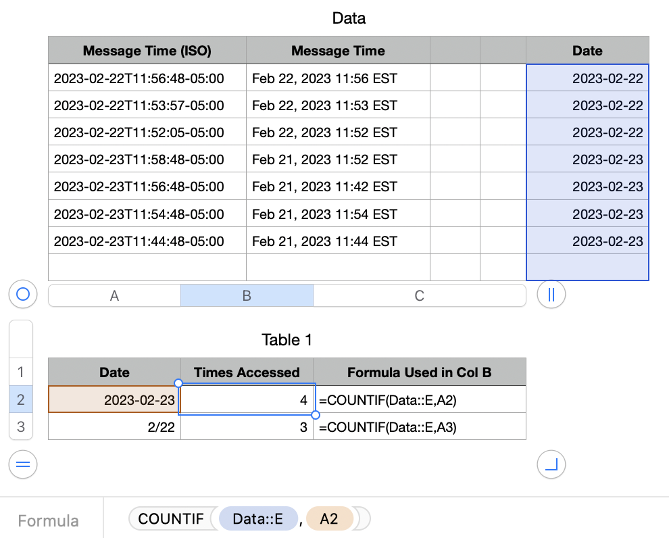Select row 2 header
This screenshot has height=538, width=669.
point(20,399)
